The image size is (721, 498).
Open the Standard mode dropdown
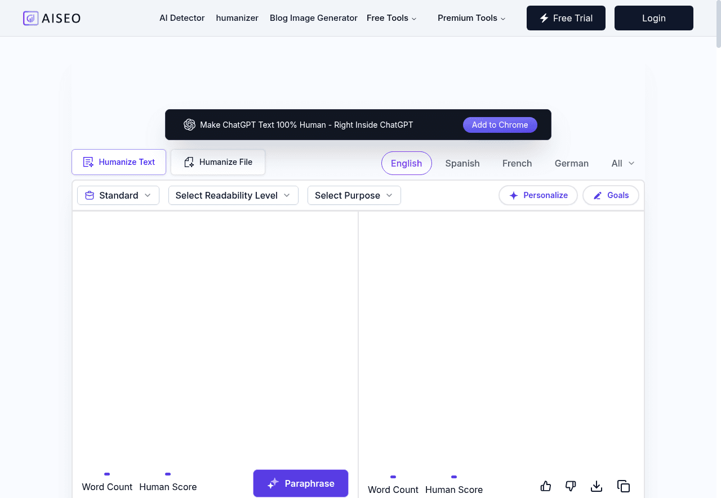[x=118, y=195]
